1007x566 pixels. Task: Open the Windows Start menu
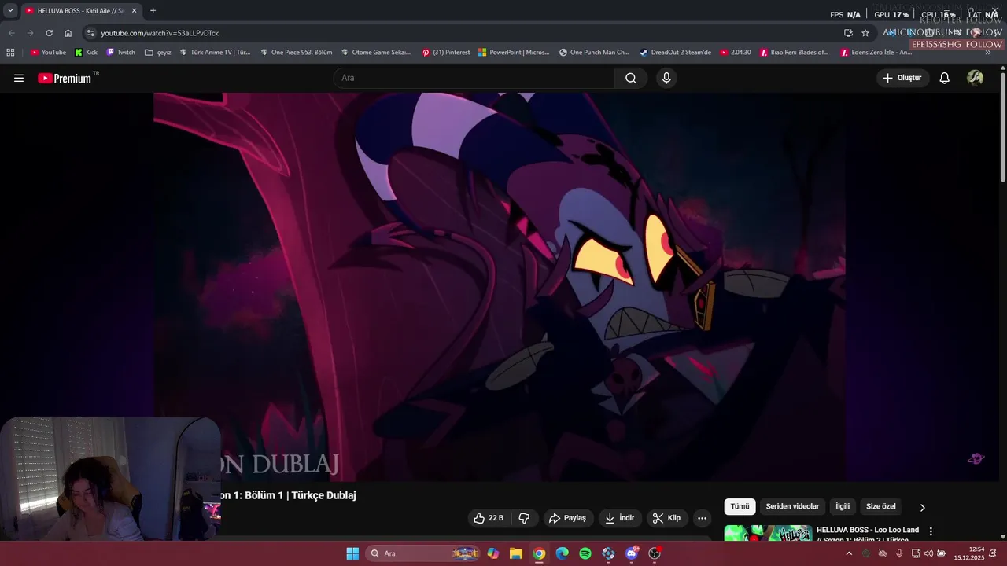[352, 553]
